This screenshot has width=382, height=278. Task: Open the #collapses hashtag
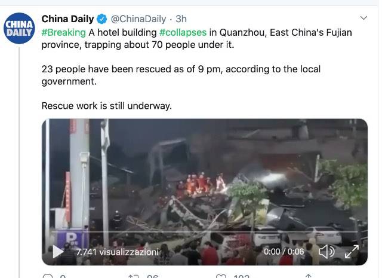pyautogui.click(x=183, y=32)
